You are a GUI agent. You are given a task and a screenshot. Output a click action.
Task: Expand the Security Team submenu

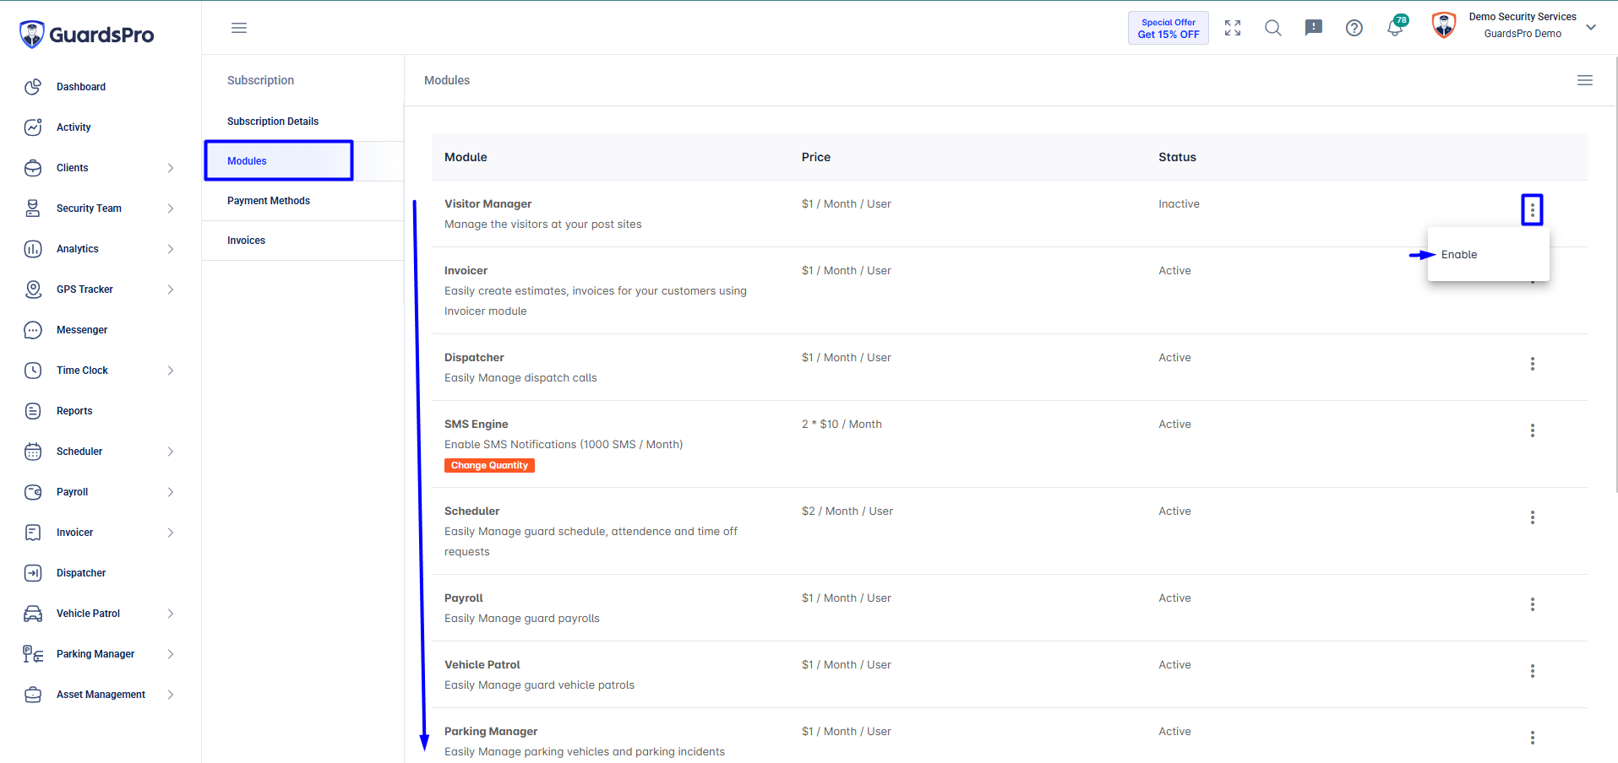[171, 208]
